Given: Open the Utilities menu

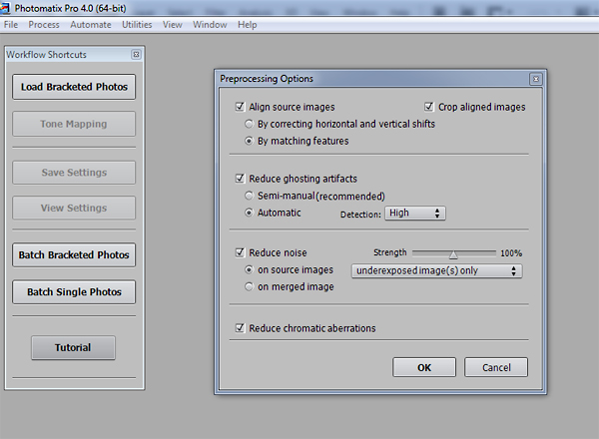Looking at the screenshot, I should (x=137, y=25).
